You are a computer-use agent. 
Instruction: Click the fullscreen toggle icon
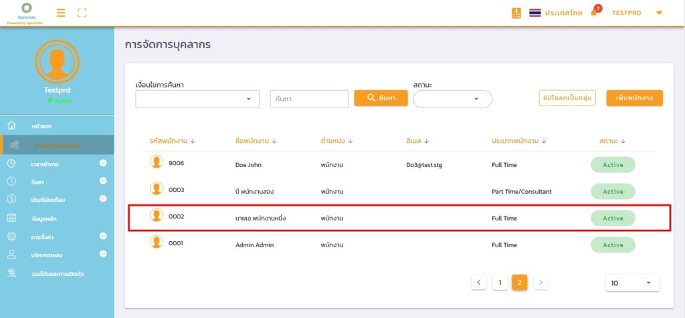82,13
